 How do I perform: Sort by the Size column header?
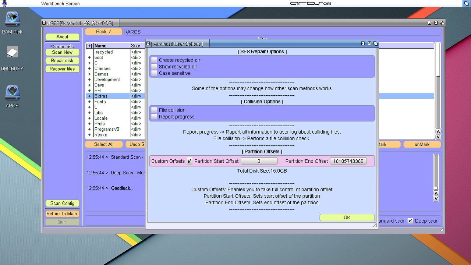(x=137, y=46)
